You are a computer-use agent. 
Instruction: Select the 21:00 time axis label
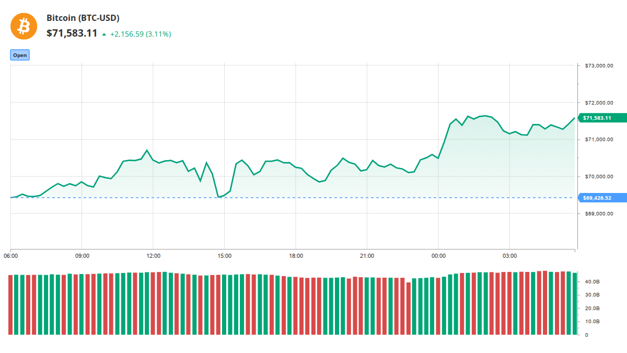(x=367, y=256)
